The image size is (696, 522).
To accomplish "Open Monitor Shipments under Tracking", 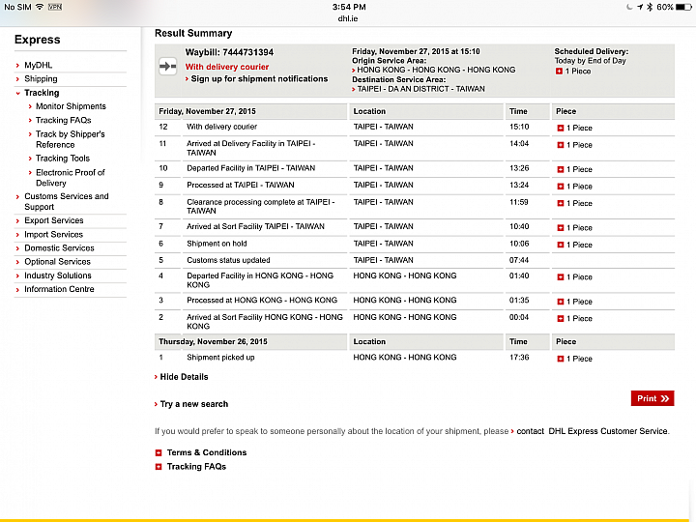I will pos(71,106).
